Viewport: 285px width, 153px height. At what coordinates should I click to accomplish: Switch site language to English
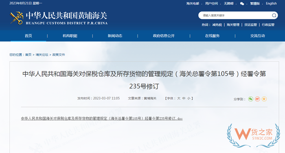pos(271,3)
